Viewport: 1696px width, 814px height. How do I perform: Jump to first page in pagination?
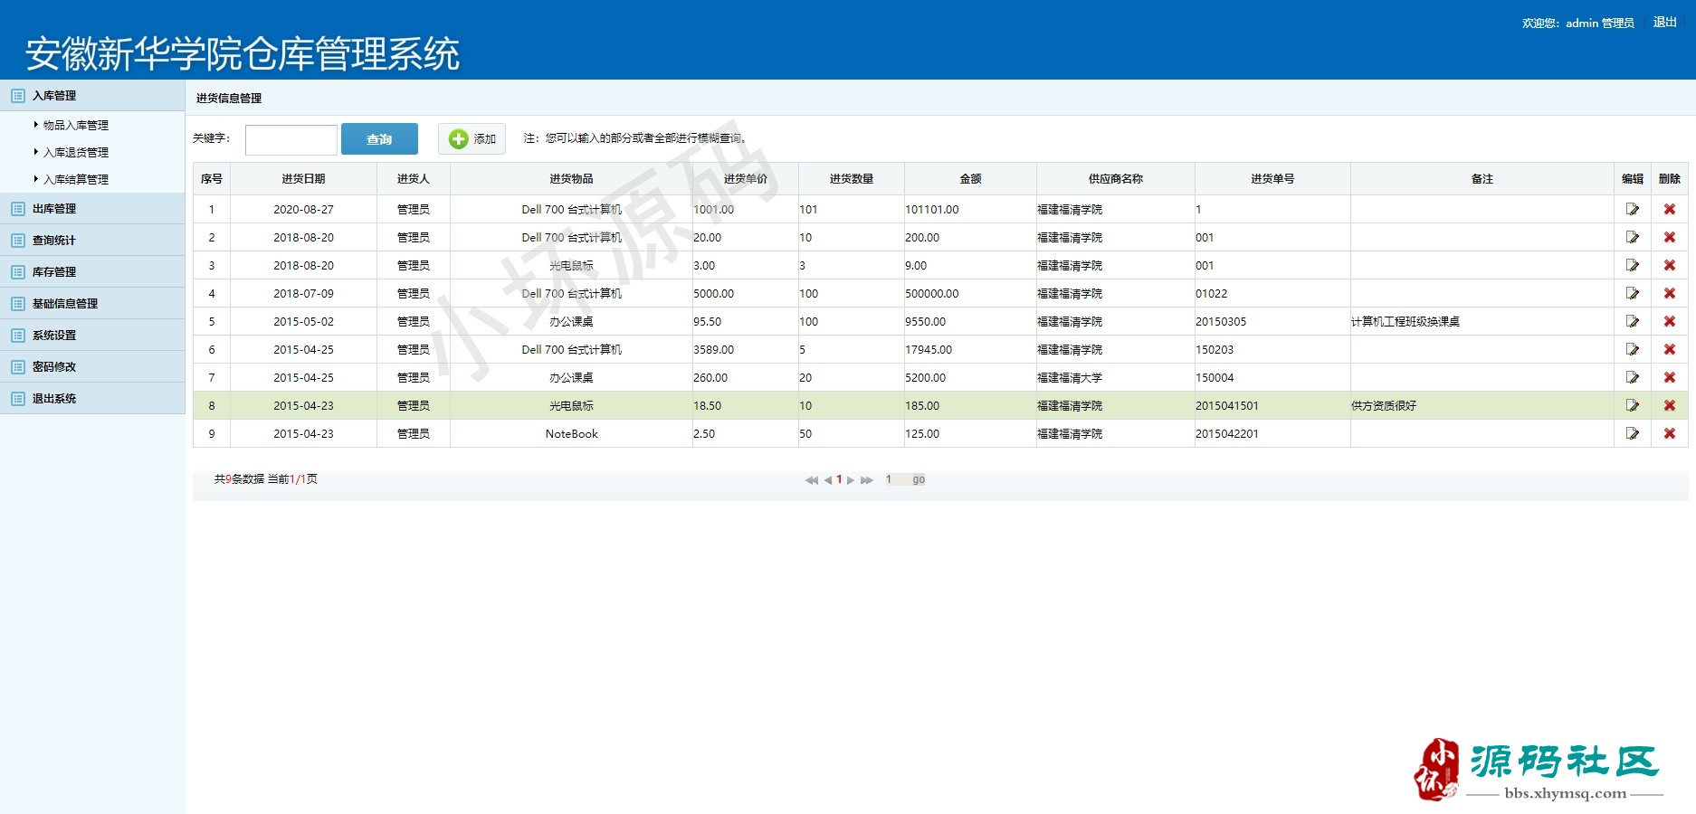(811, 480)
